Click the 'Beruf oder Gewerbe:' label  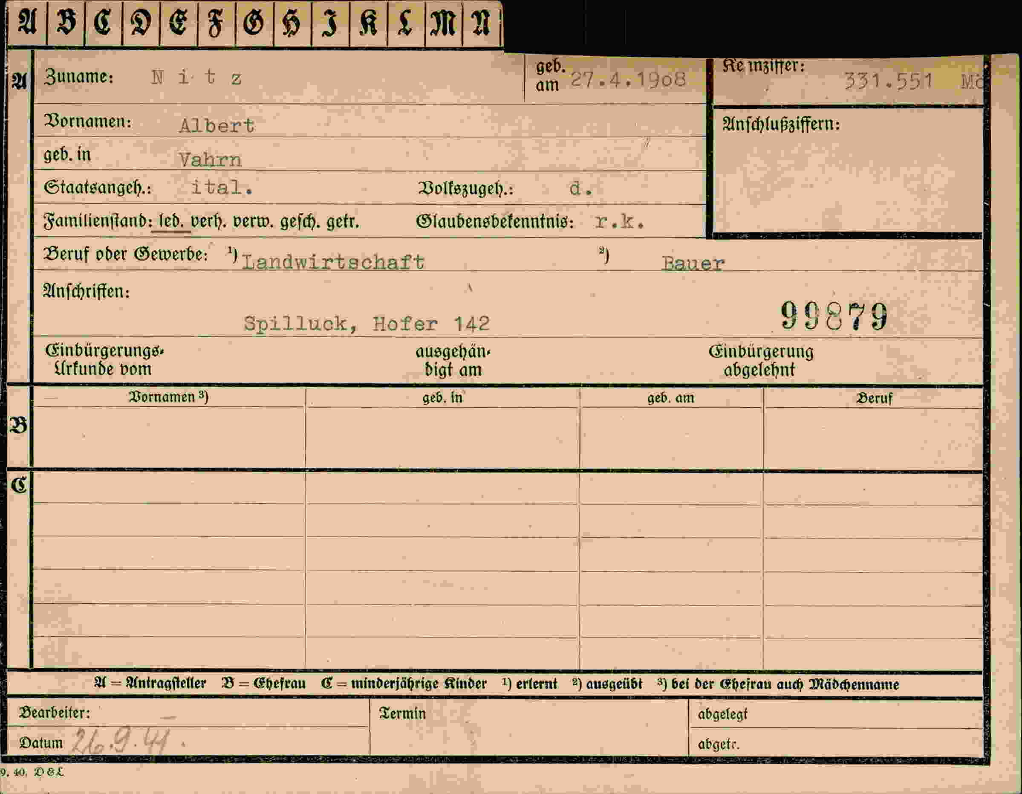(125, 254)
